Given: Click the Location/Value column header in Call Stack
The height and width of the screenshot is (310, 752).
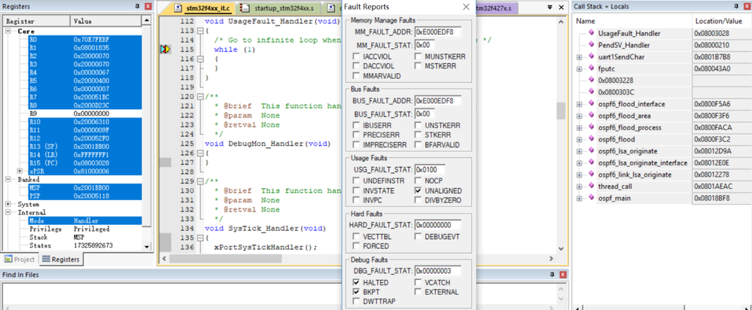Looking at the screenshot, I should [722, 21].
